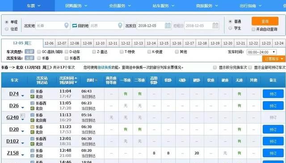Check the 其他 train type filter
The image size is (286, 163).
pyautogui.click(x=177, y=52)
